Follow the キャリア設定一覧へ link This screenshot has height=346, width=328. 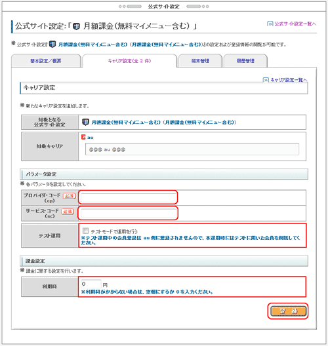(x=289, y=80)
